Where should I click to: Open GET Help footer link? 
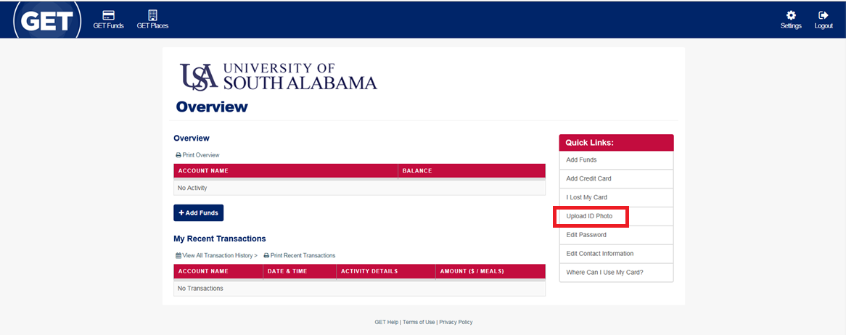(x=386, y=322)
